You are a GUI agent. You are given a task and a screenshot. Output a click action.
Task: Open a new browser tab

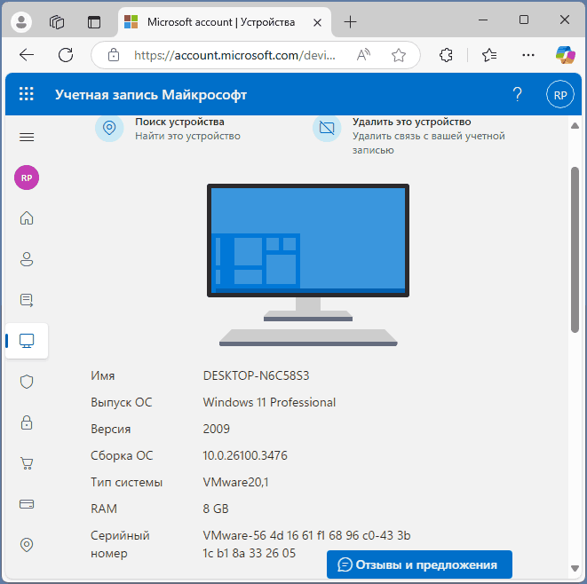tap(350, 22)
